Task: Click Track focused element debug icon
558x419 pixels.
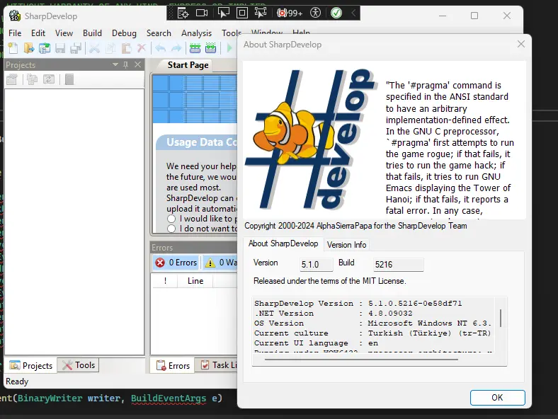Action: click(x=261, y=13)
